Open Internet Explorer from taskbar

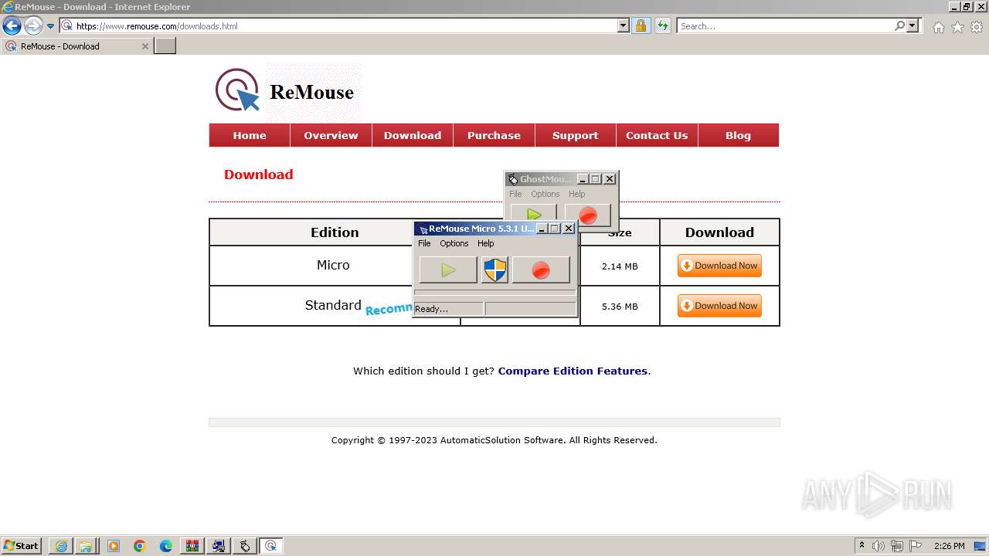pyautogui.click(x=61, y=546)
